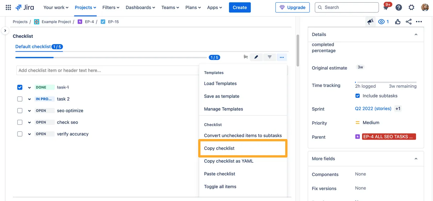Collapse the Details panel chevron

point(416,34)
